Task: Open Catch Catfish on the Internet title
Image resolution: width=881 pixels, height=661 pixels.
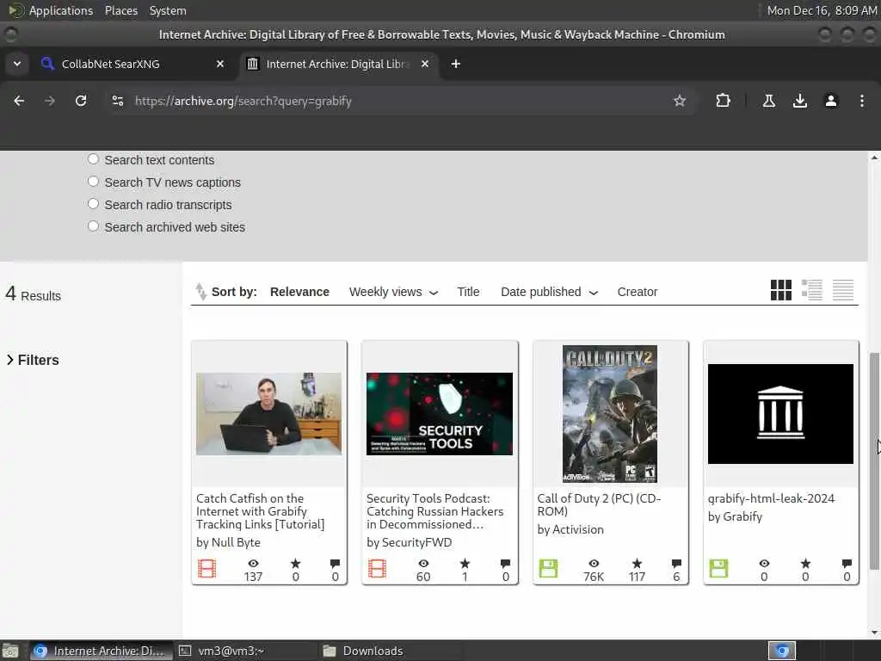Action: pyautogui.click(x=260, y=511)
